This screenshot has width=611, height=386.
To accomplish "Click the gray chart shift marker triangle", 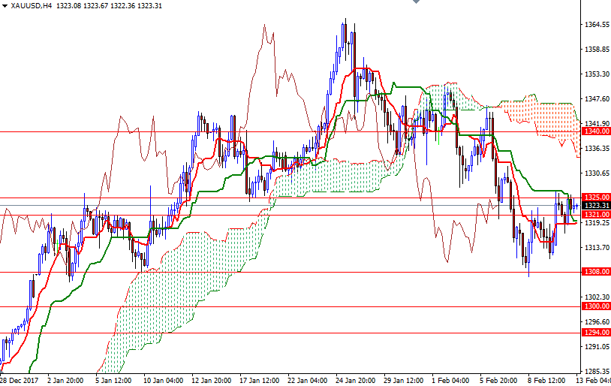I will (x=416, y=2).
